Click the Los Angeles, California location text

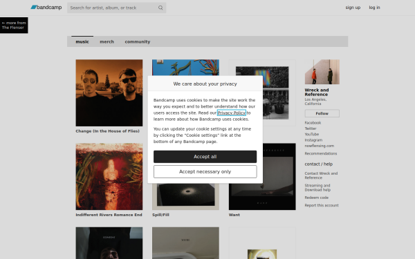[315, 102]
